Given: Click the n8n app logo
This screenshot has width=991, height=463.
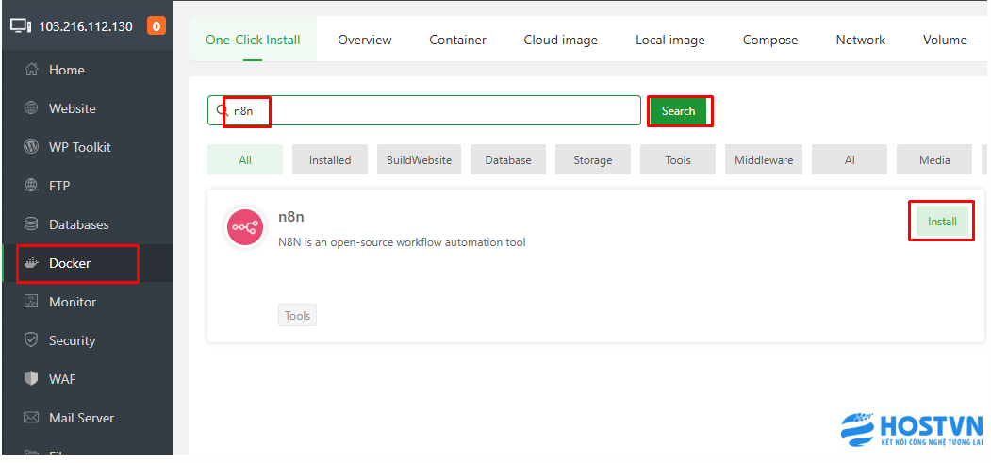Looking at the screenshot, I should [x=245, y=227].
